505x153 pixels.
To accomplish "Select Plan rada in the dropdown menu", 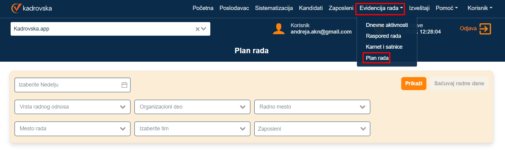I will point(377,58).
